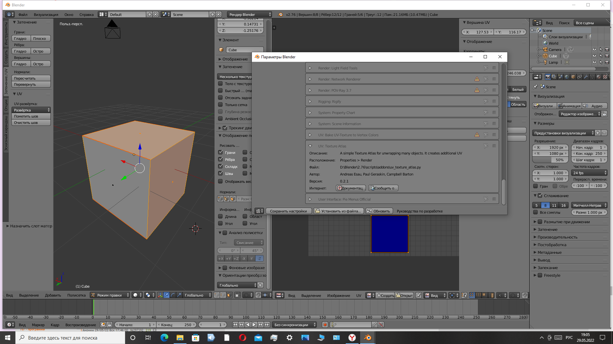Click the lock frame range icon
The image size is (613, 344).
(x=110, y=325)
